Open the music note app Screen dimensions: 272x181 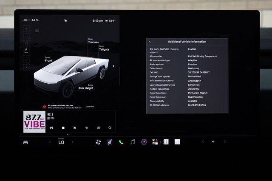[x=133, y=142]
